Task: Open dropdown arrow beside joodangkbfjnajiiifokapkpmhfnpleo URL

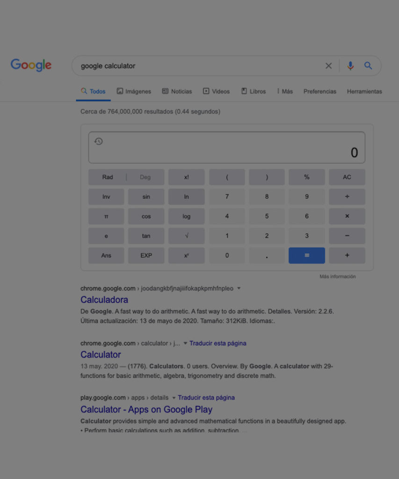Action: click(239, 288)
